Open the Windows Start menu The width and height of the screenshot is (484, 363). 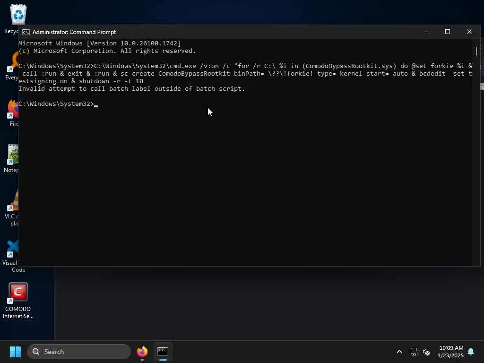point(15,352)
